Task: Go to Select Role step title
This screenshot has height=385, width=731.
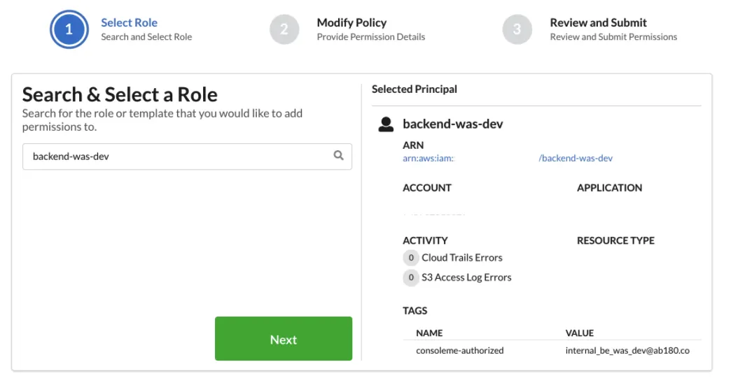Action: pyautogui.click(x=129, y=22)
